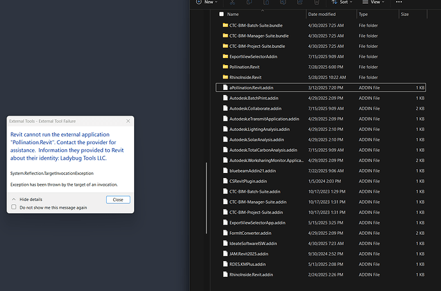Open the New dropdown in Explorer
The height and width of the screenshot is (291, 441).
pos(208,3)
